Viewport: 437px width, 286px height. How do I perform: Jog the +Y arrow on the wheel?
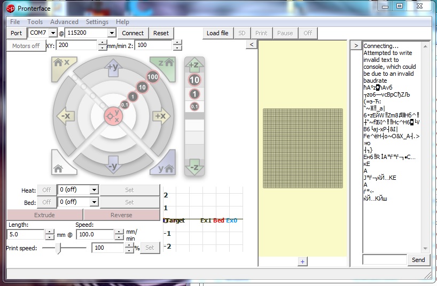point(113,67)
